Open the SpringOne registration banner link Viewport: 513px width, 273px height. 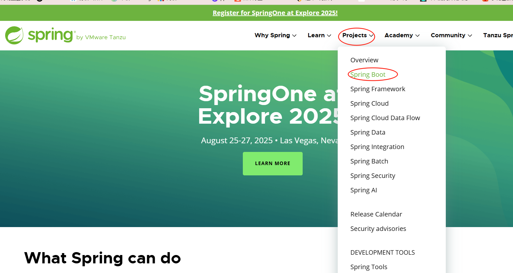275,13
